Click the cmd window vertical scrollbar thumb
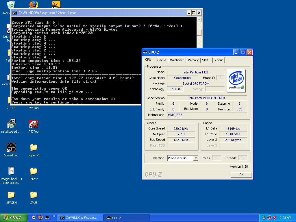296x222 pixels. coord(199,32)
